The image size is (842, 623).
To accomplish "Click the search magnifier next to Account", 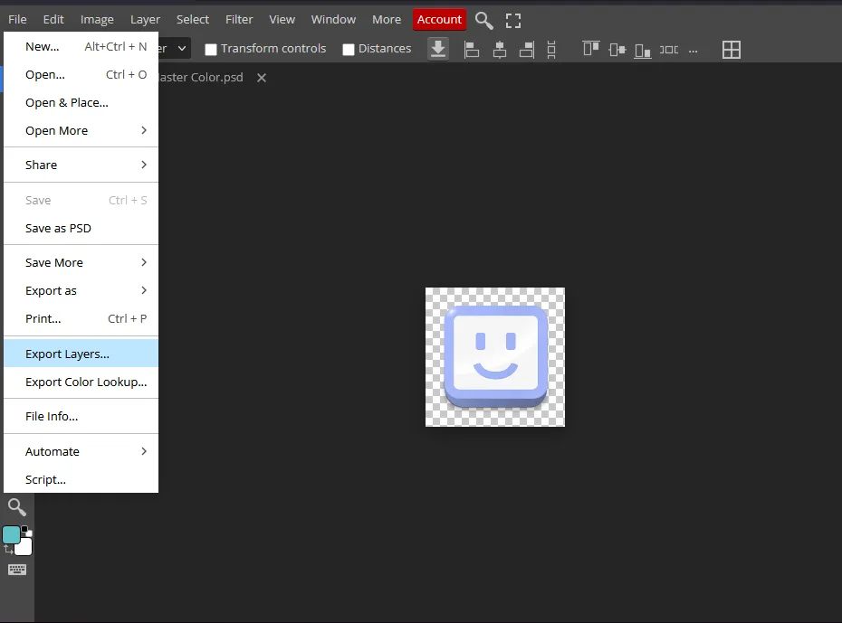I will coord(484,20).
